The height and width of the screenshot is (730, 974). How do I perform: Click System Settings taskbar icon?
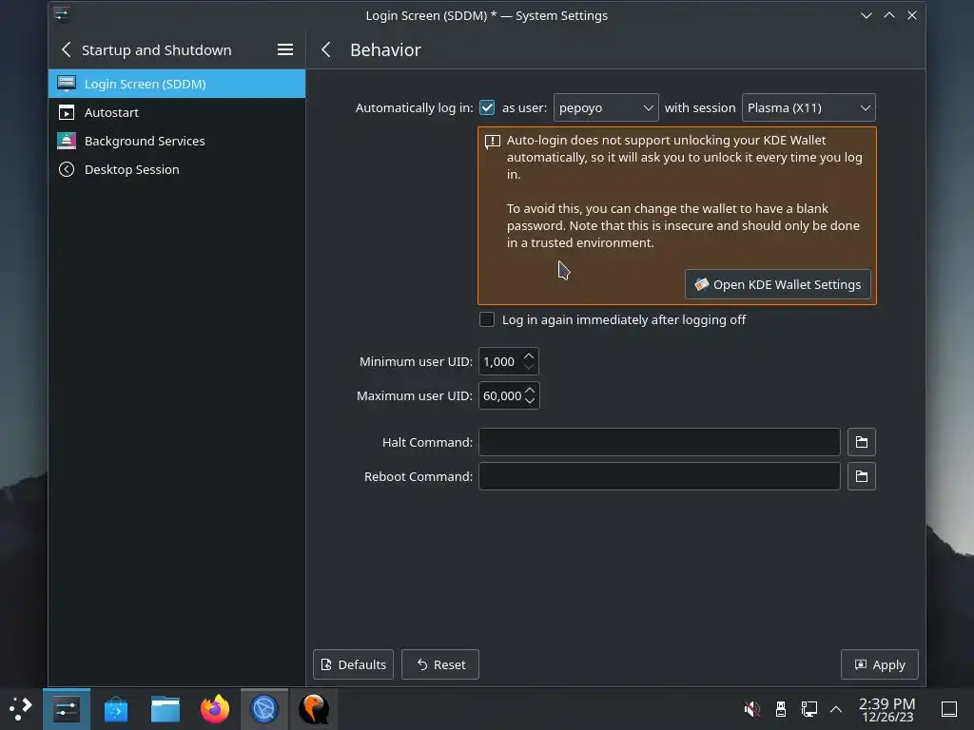[x=67, y=709]
